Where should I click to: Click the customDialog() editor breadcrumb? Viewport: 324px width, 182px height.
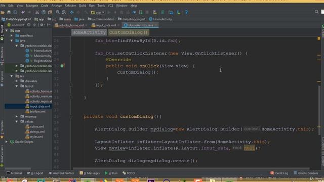129,32
